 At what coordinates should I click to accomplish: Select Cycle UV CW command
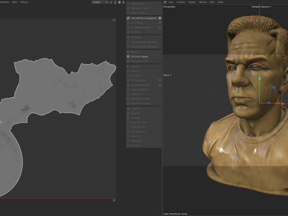click(x=144, y=127)
